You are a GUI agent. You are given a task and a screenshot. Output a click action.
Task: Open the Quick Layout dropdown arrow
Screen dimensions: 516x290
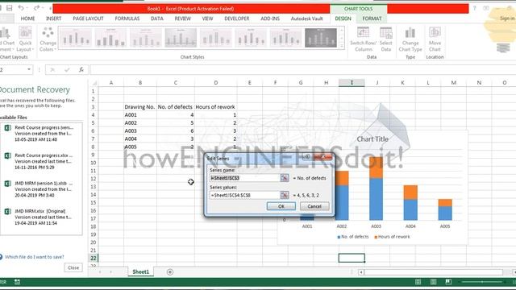pyautogui.click(x=33, y=49)
